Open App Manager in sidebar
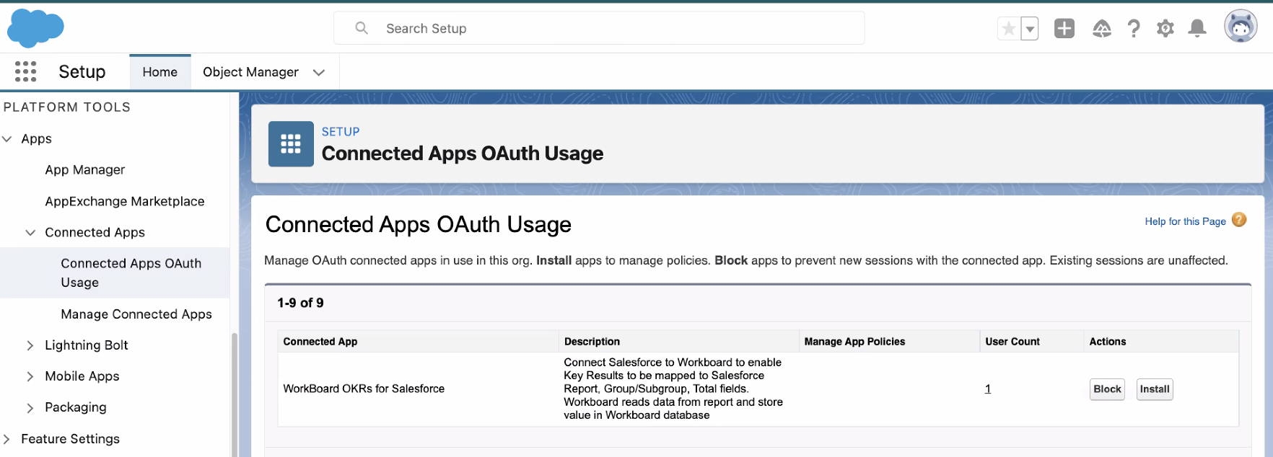1273x457 pixels. (x=85, y=169)
